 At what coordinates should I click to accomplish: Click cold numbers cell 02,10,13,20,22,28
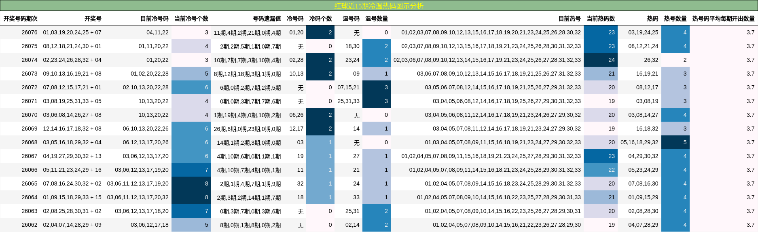tap(146, 87)
